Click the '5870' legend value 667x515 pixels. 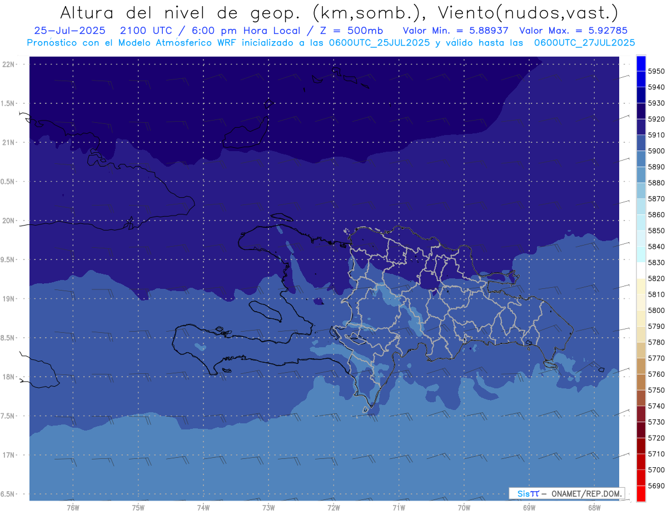pos(656,198)
